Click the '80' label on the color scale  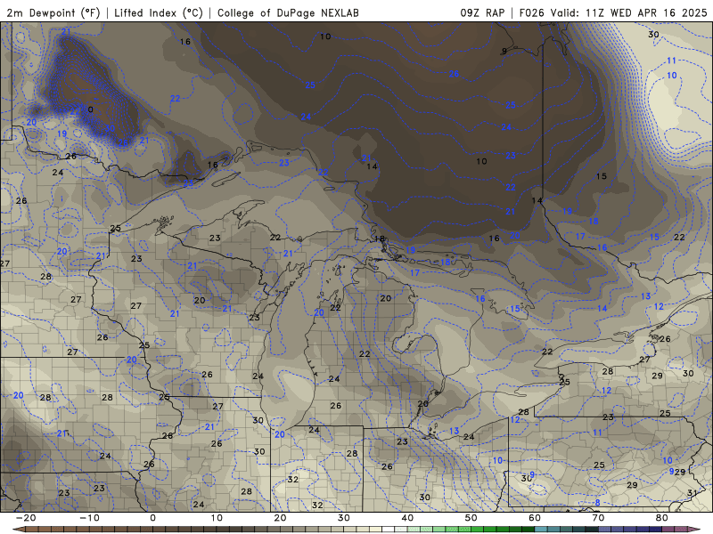(x=662, y=518)
